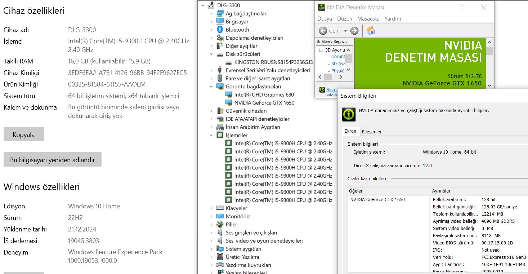The image size is (528, 274).
Task: Click the Üretici Yazılımı icon
Action: pyautogui.click(x=220, y=257)
